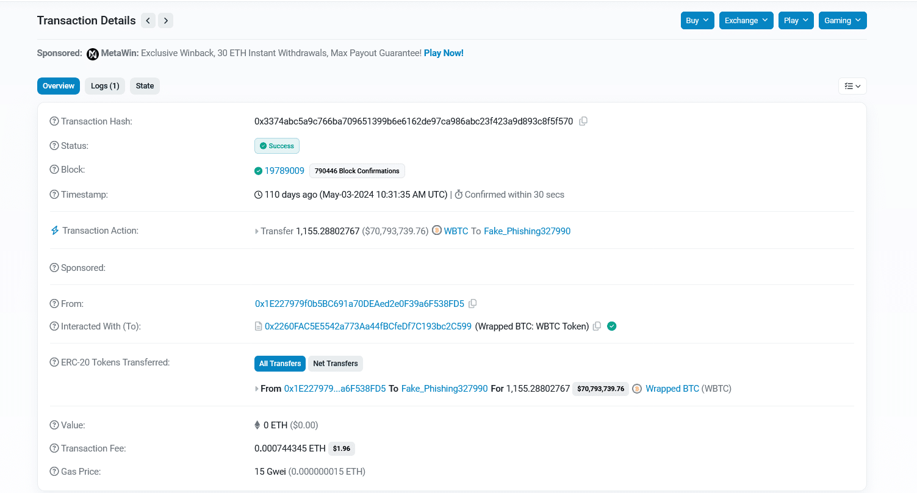Click the help icon beside Timestamp
This screenshot has height=493, width=917.
(54, 195)
